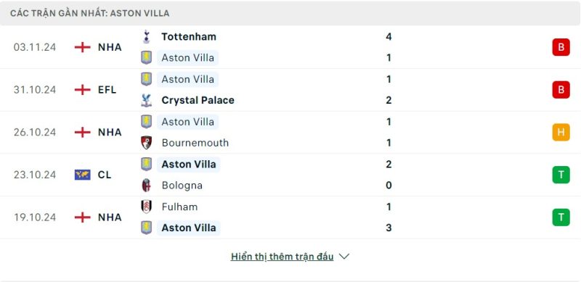Select the CL competition label
The image size is (581, 282).
coord(105,175)
